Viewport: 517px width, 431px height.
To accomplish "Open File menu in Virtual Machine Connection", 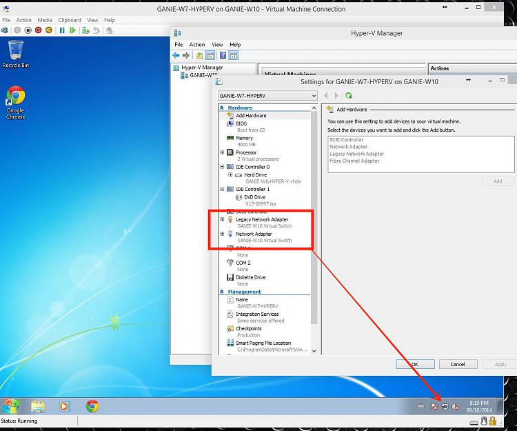I will [6, 20].
